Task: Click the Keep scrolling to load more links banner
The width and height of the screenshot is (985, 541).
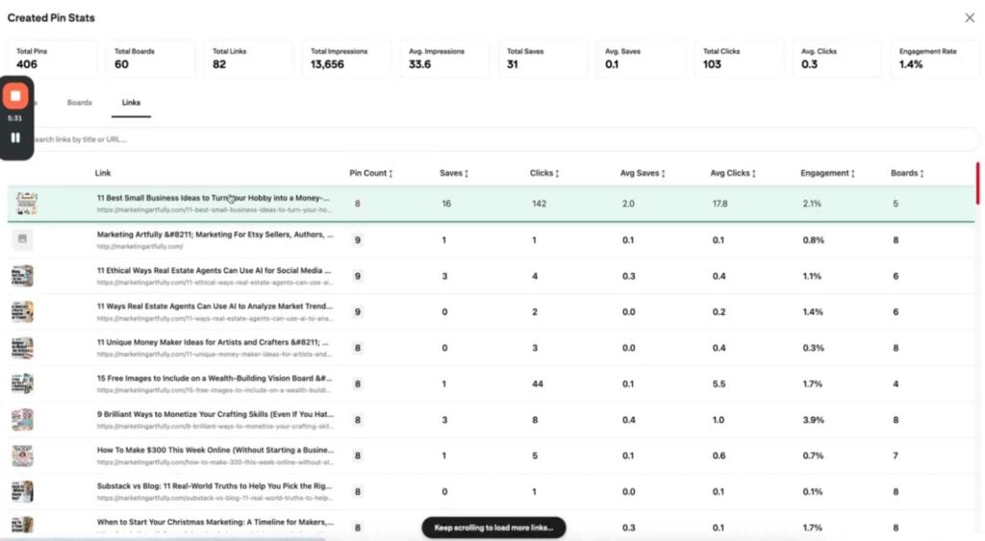Action: (x=493, y=528)
